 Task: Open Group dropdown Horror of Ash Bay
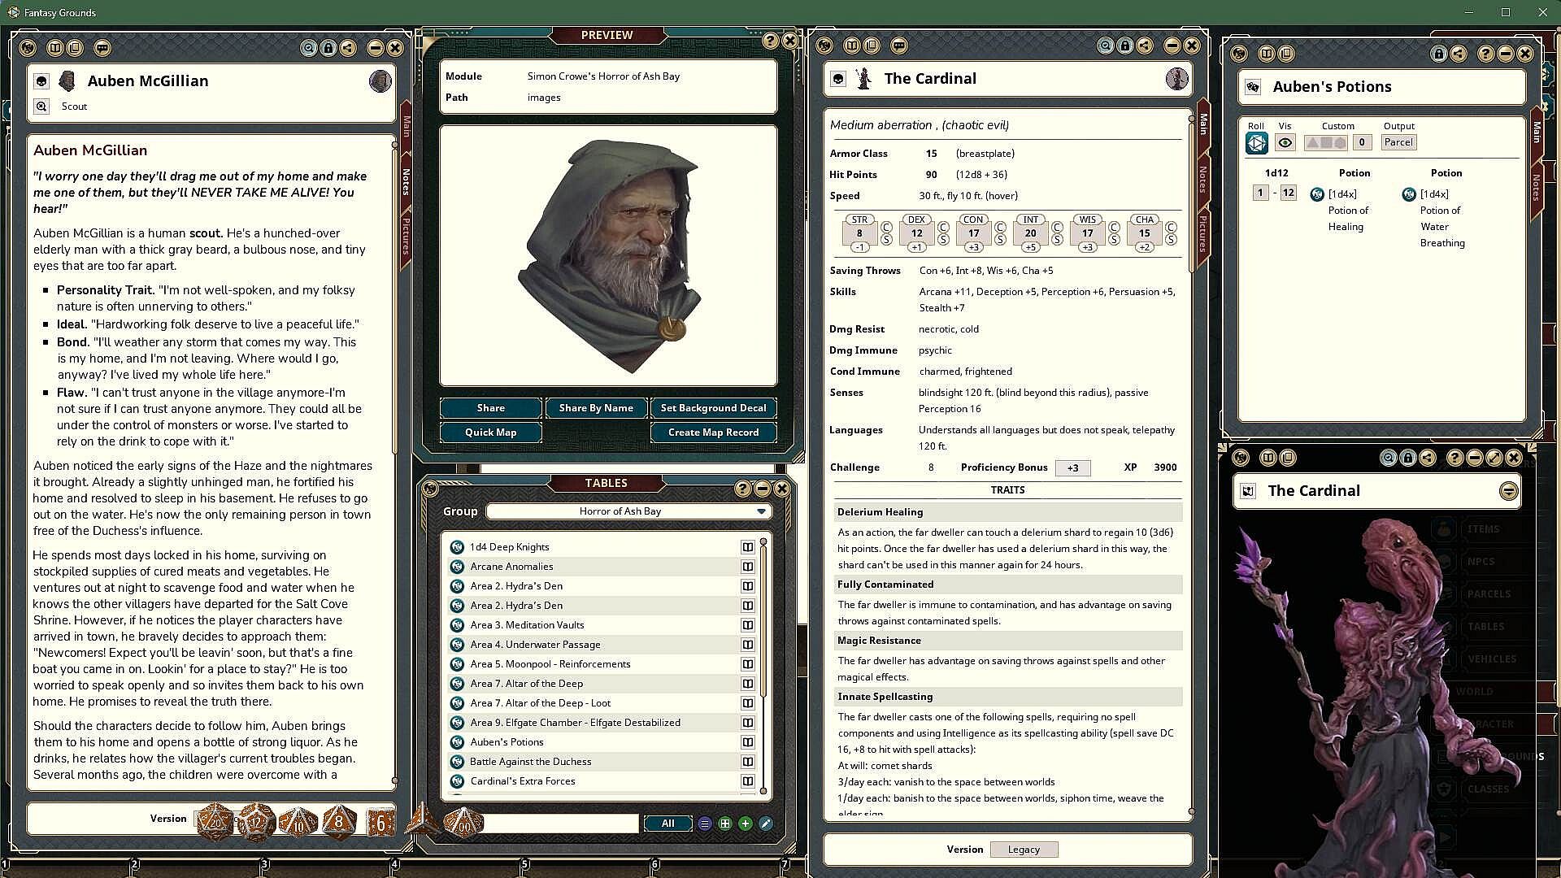(628, 511)
